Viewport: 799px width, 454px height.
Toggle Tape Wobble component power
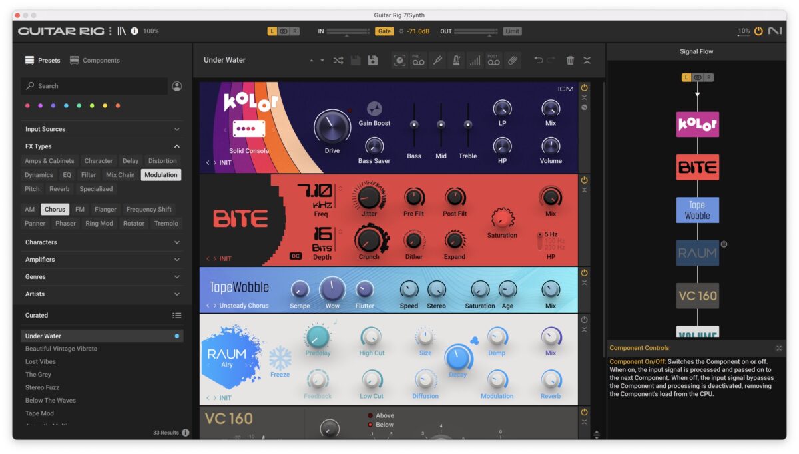click(x=584, y=272)
